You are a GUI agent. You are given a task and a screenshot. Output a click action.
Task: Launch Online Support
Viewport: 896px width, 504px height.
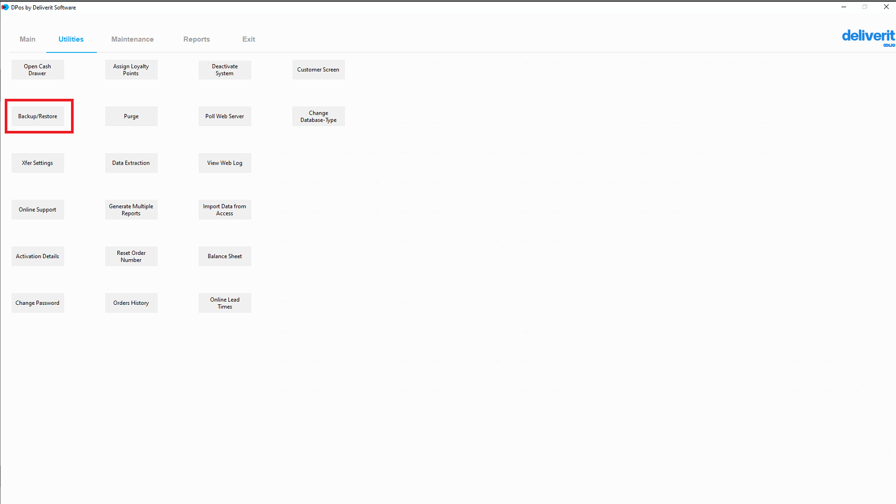pos(38,210)
